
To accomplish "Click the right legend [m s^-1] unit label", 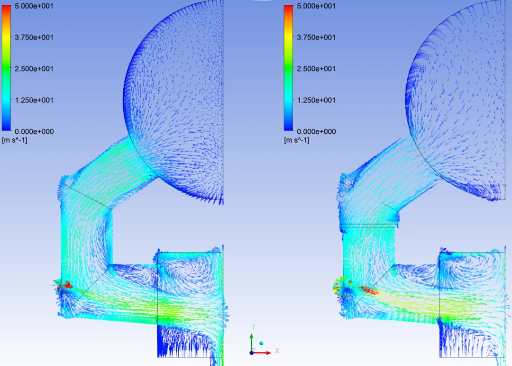I will pos(296,140).
